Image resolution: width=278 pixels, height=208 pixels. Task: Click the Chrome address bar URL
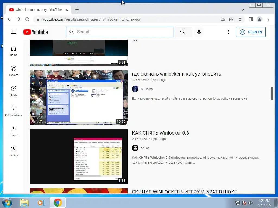click(91, 19)
